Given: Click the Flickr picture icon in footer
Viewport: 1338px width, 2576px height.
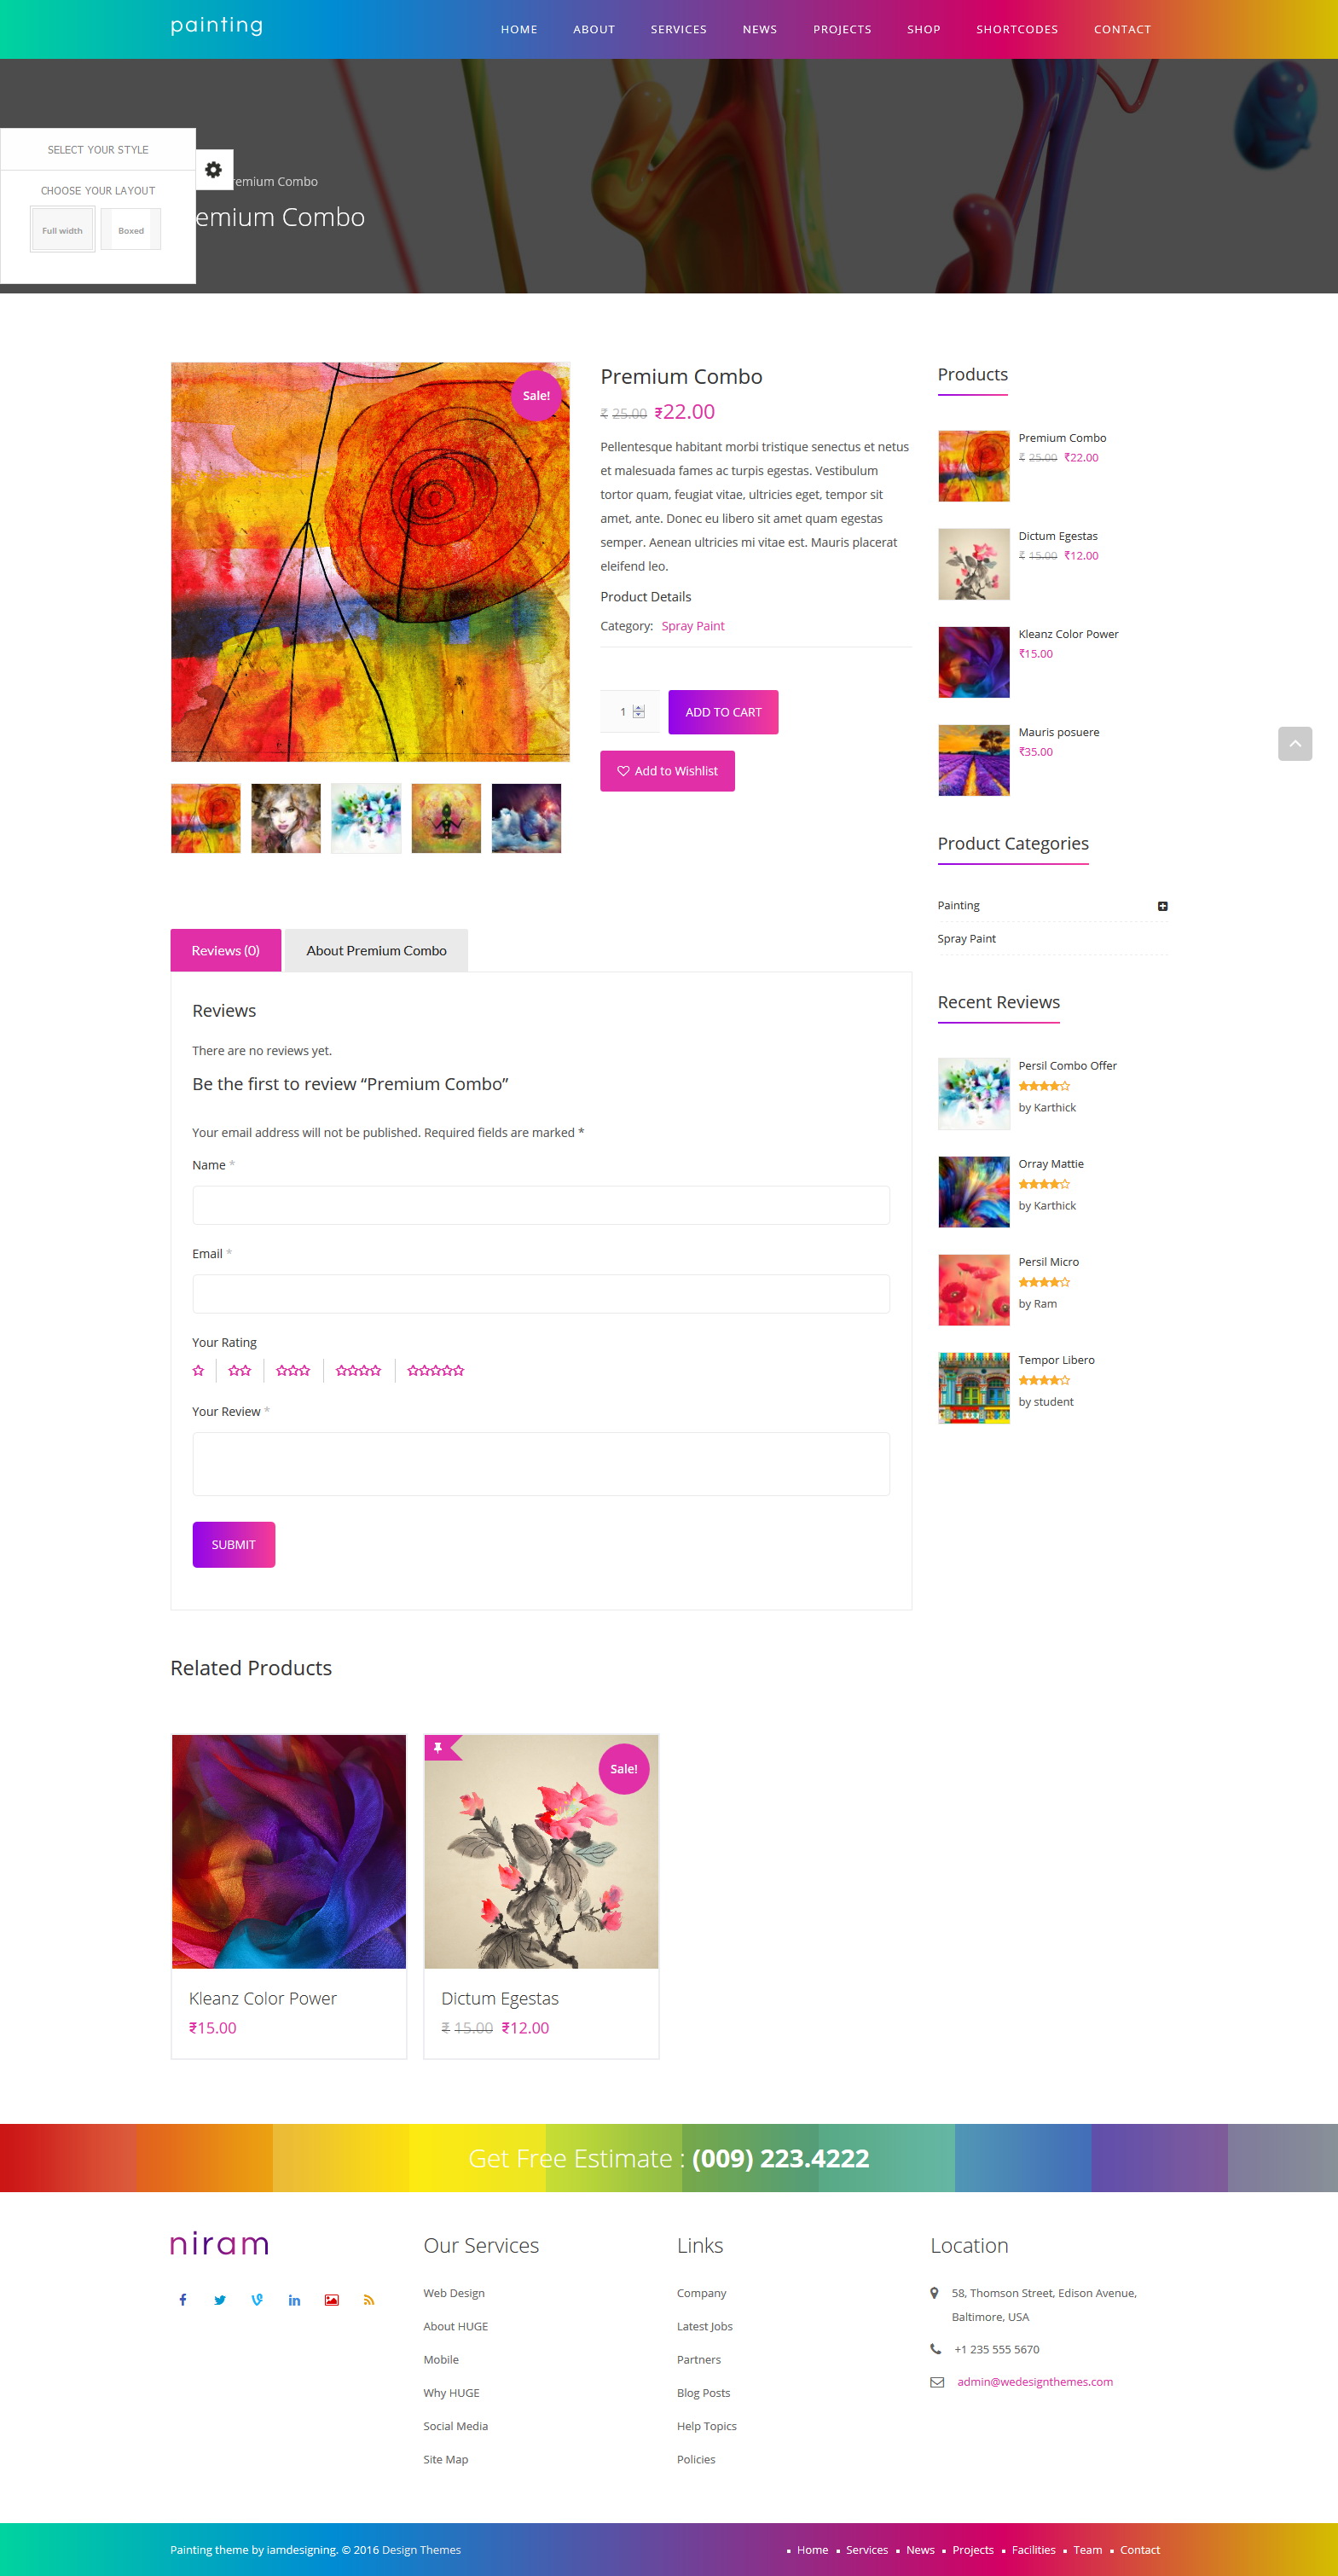Looking at the screenshot, I should point(332,2300).
